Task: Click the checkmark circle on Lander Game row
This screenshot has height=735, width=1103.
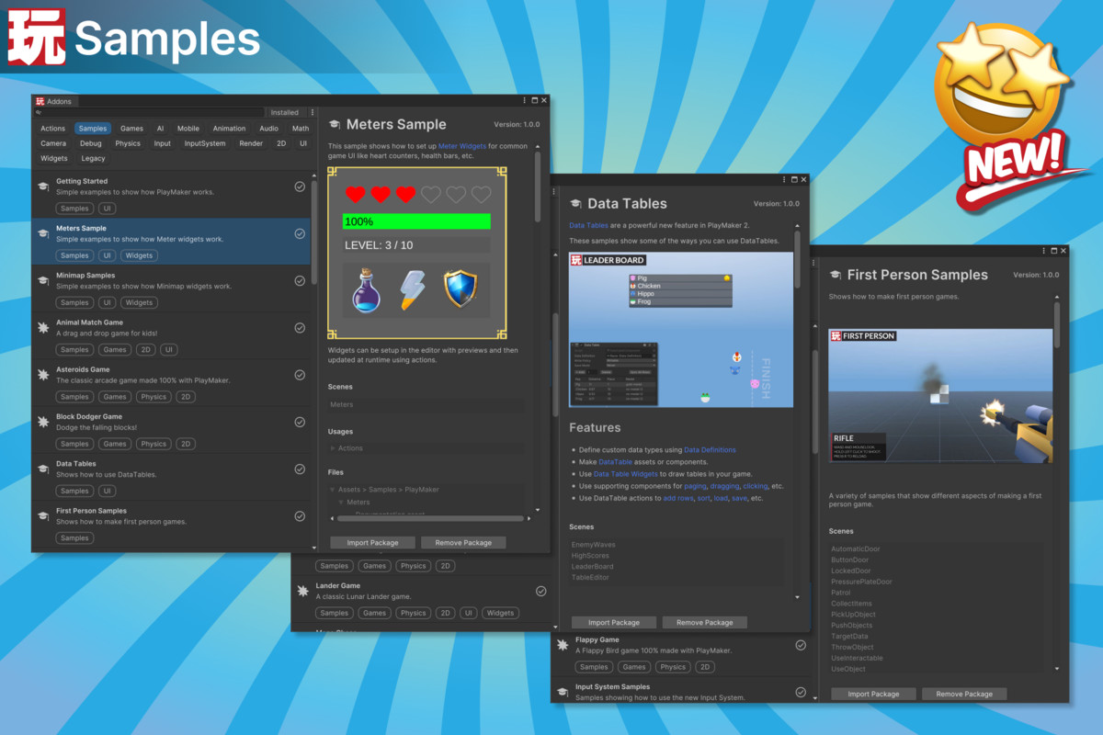Action: tap(541, 591)
